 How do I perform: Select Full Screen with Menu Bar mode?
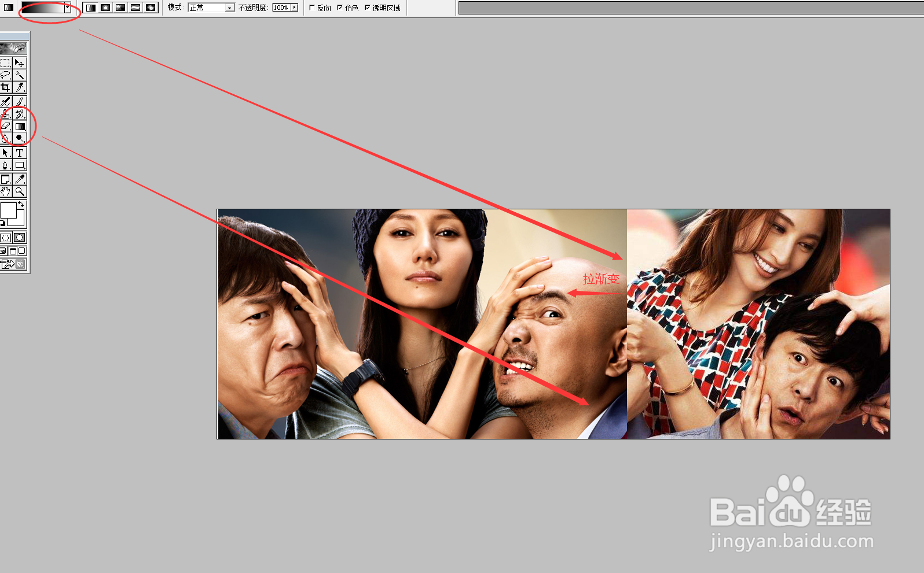[x=13, y=251]
